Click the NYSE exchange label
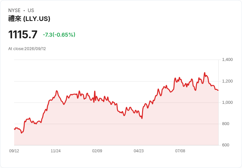242x168 pixels. (14, 10)
